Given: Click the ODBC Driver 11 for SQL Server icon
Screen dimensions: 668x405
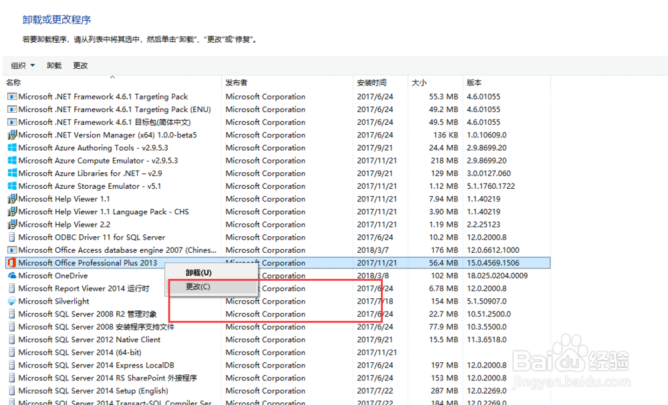Looking at the screenshot, I should 12,237.
